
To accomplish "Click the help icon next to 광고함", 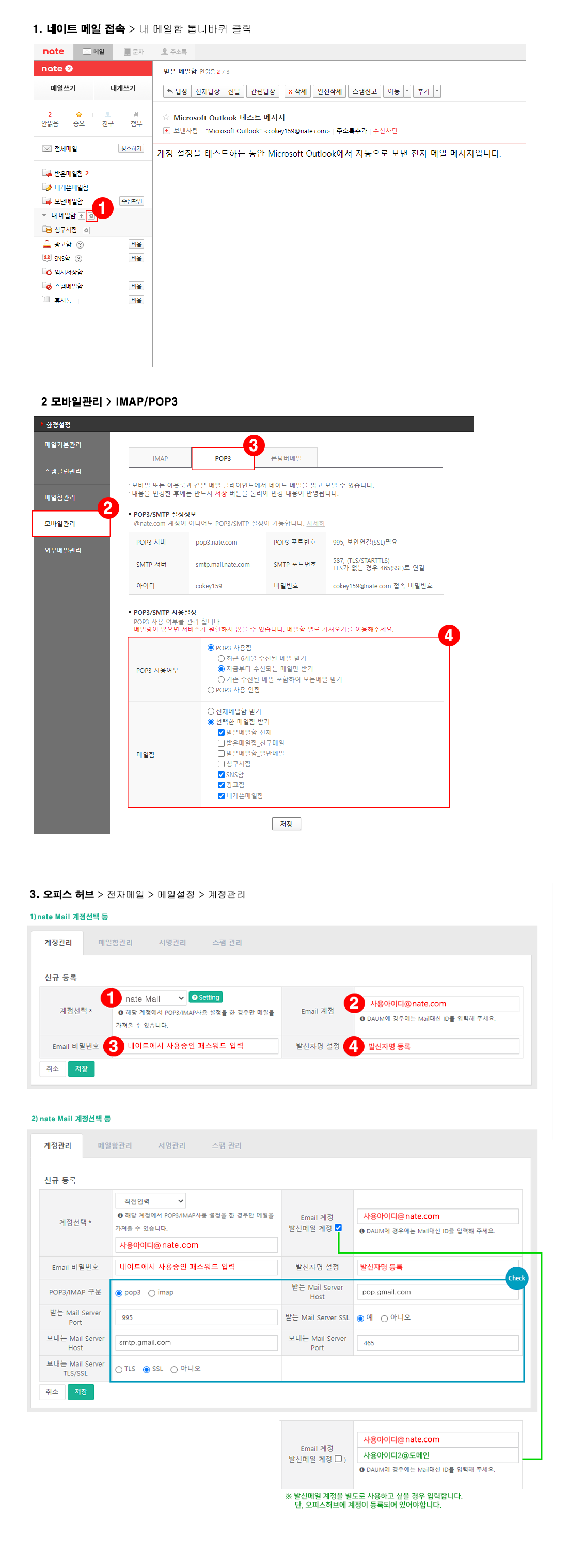I will [80, 245].
